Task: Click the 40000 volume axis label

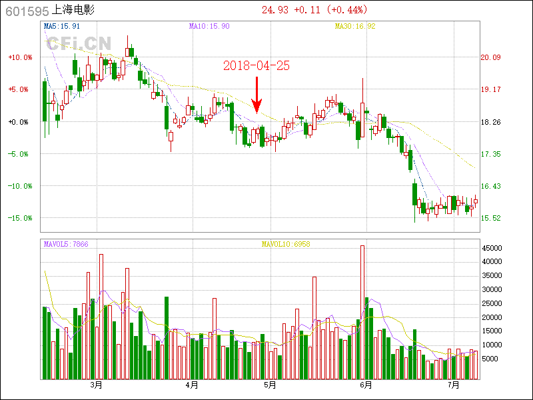Action: 492,261
